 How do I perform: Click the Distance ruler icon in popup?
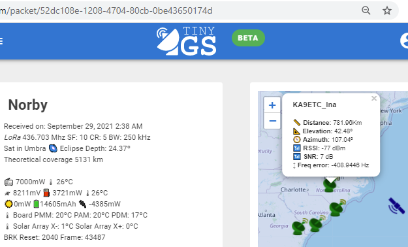pyautogui.click(x=296, y=122)
